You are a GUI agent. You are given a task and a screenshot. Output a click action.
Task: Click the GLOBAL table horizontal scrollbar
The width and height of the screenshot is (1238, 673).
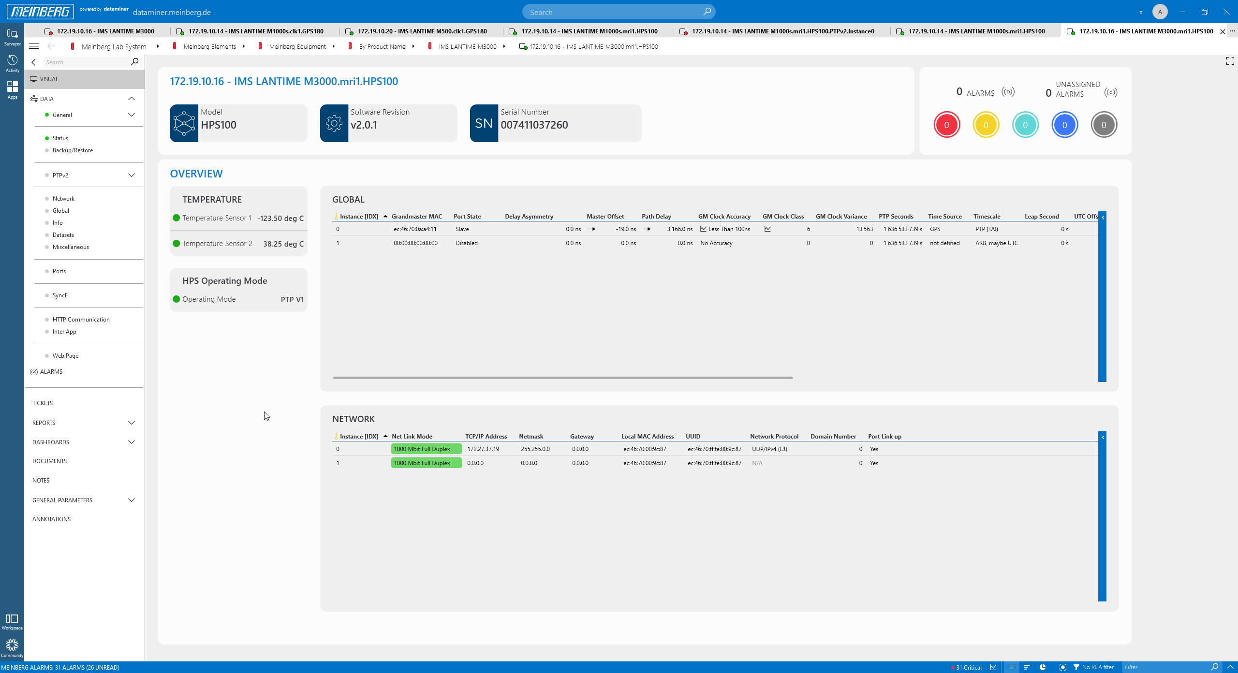pyautogui.click(x=562, y=378)
